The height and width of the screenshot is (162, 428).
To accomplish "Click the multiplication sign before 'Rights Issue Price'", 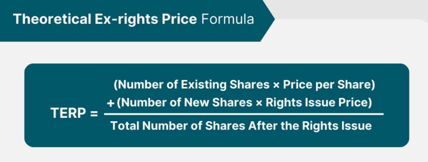I will [x=259, y=103].
